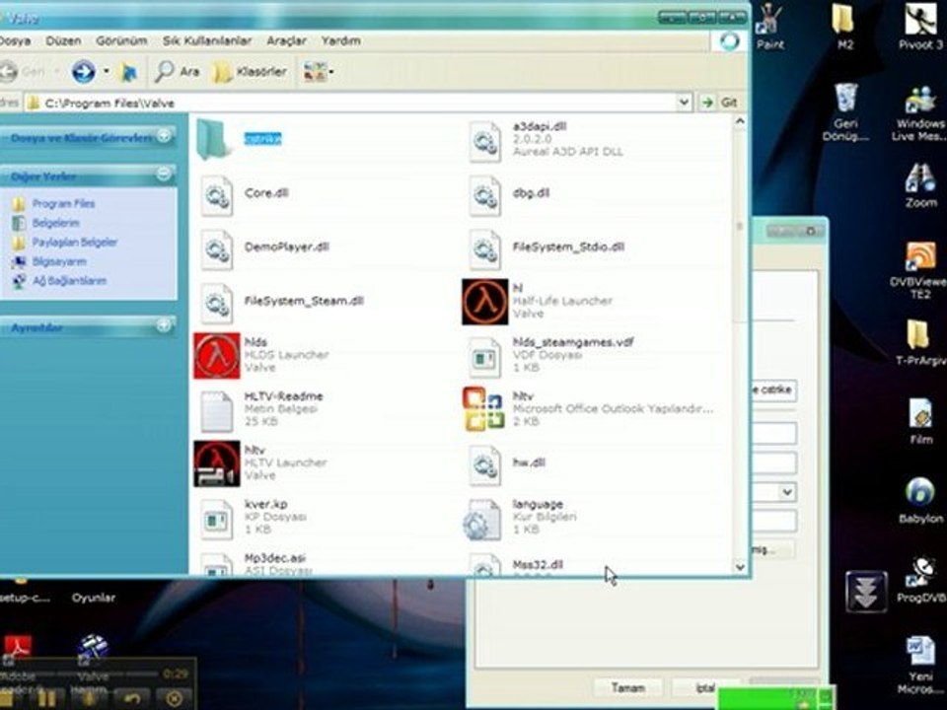Click the Up folder toolbar icon
Screen dimensions: 947x710
click(x=128, y=72)
